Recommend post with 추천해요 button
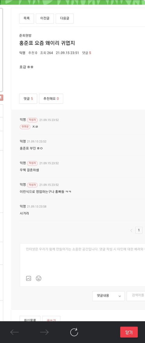The image size is (145, 343). click(x=51, y=99)
